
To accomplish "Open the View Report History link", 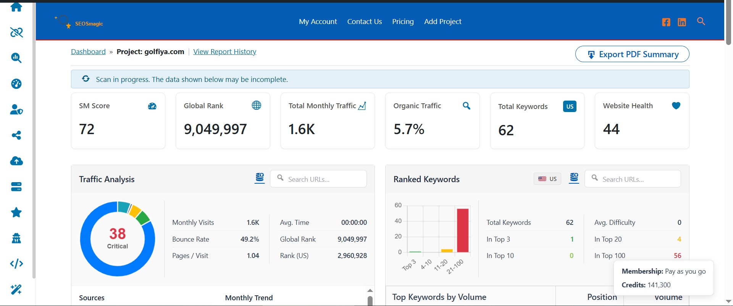I will (224, 52).
